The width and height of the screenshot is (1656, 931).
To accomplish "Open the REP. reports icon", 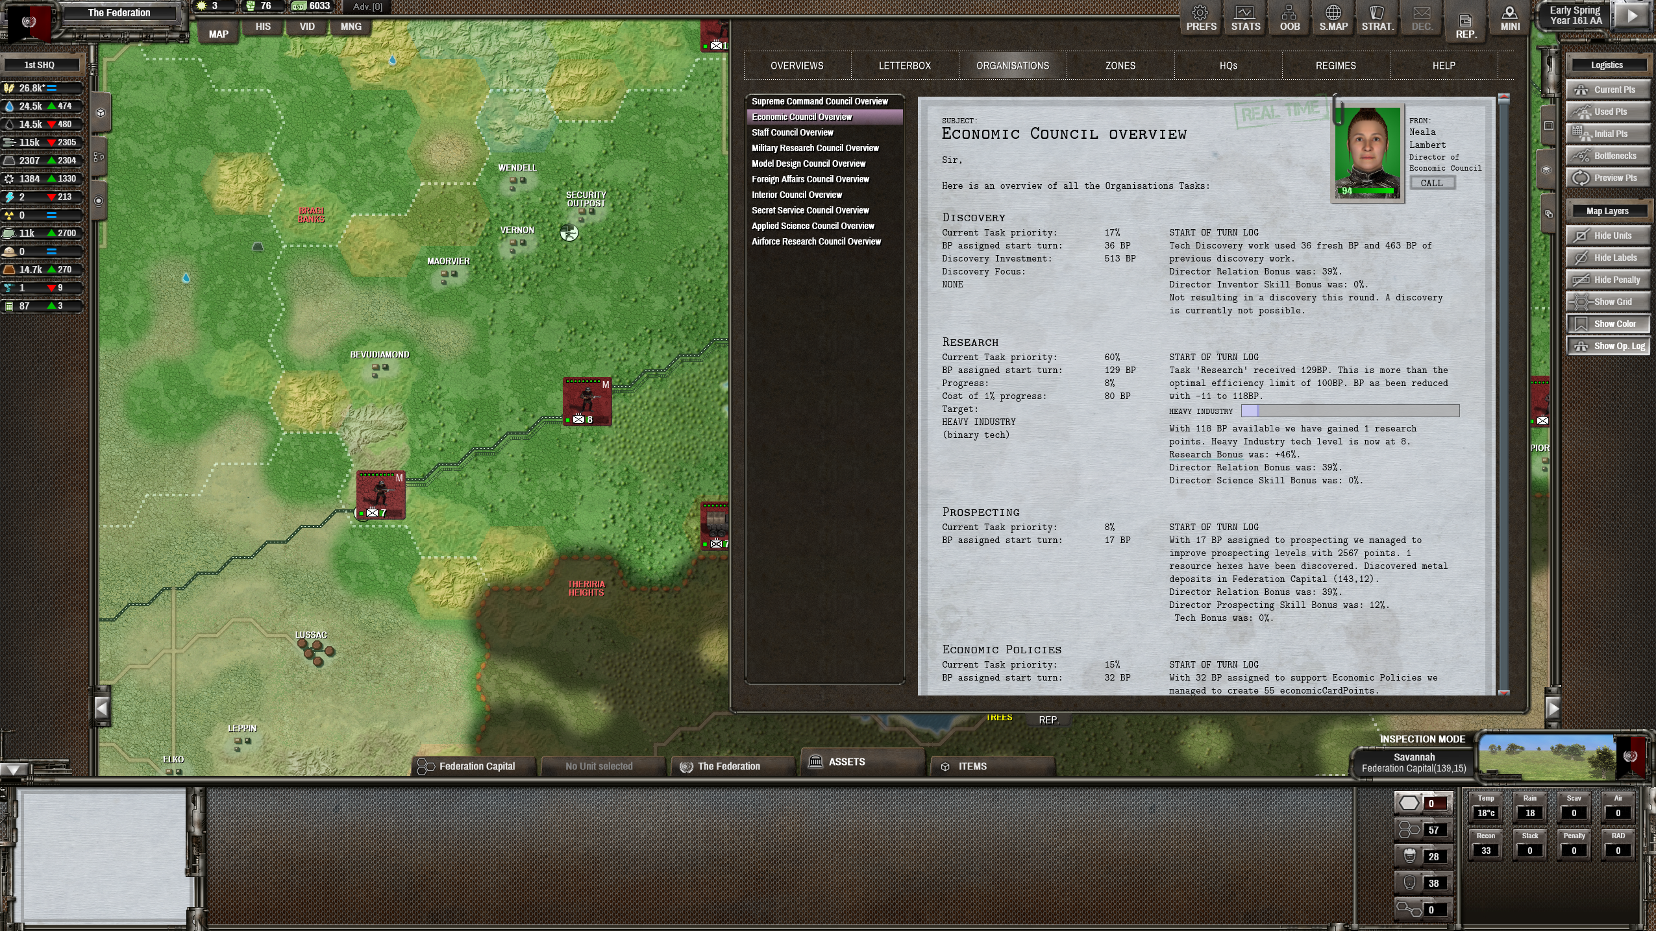I will 1466,26.
